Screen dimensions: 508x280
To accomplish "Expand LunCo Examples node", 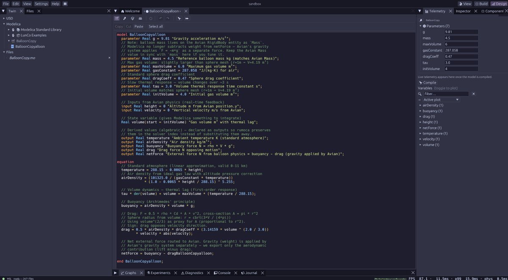I will point(9,35).
